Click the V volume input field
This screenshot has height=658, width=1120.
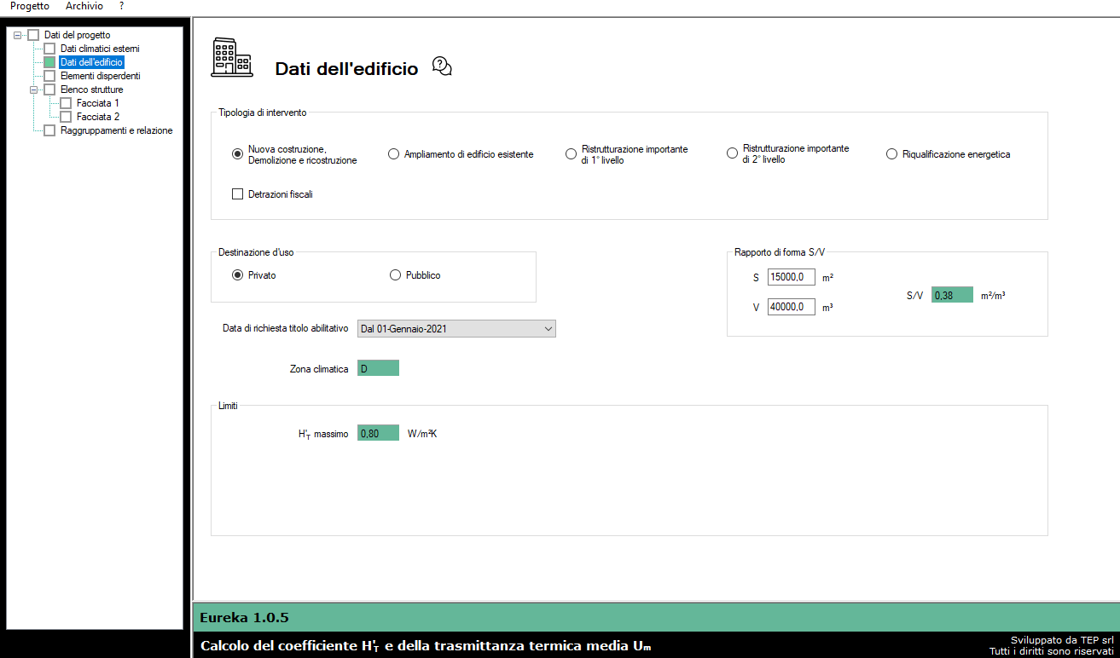[x=791, y=307]
